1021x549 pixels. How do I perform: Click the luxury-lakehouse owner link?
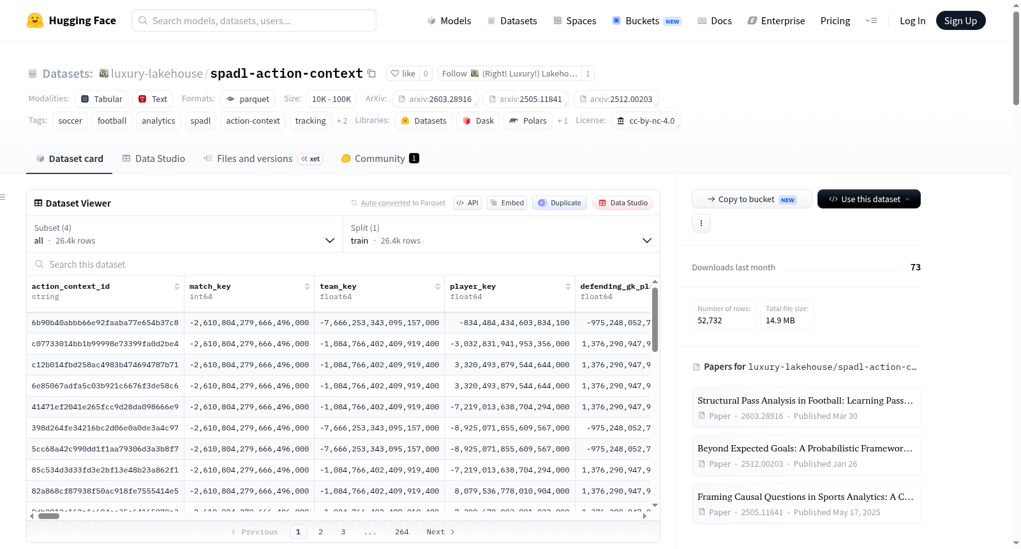[157, 73]
